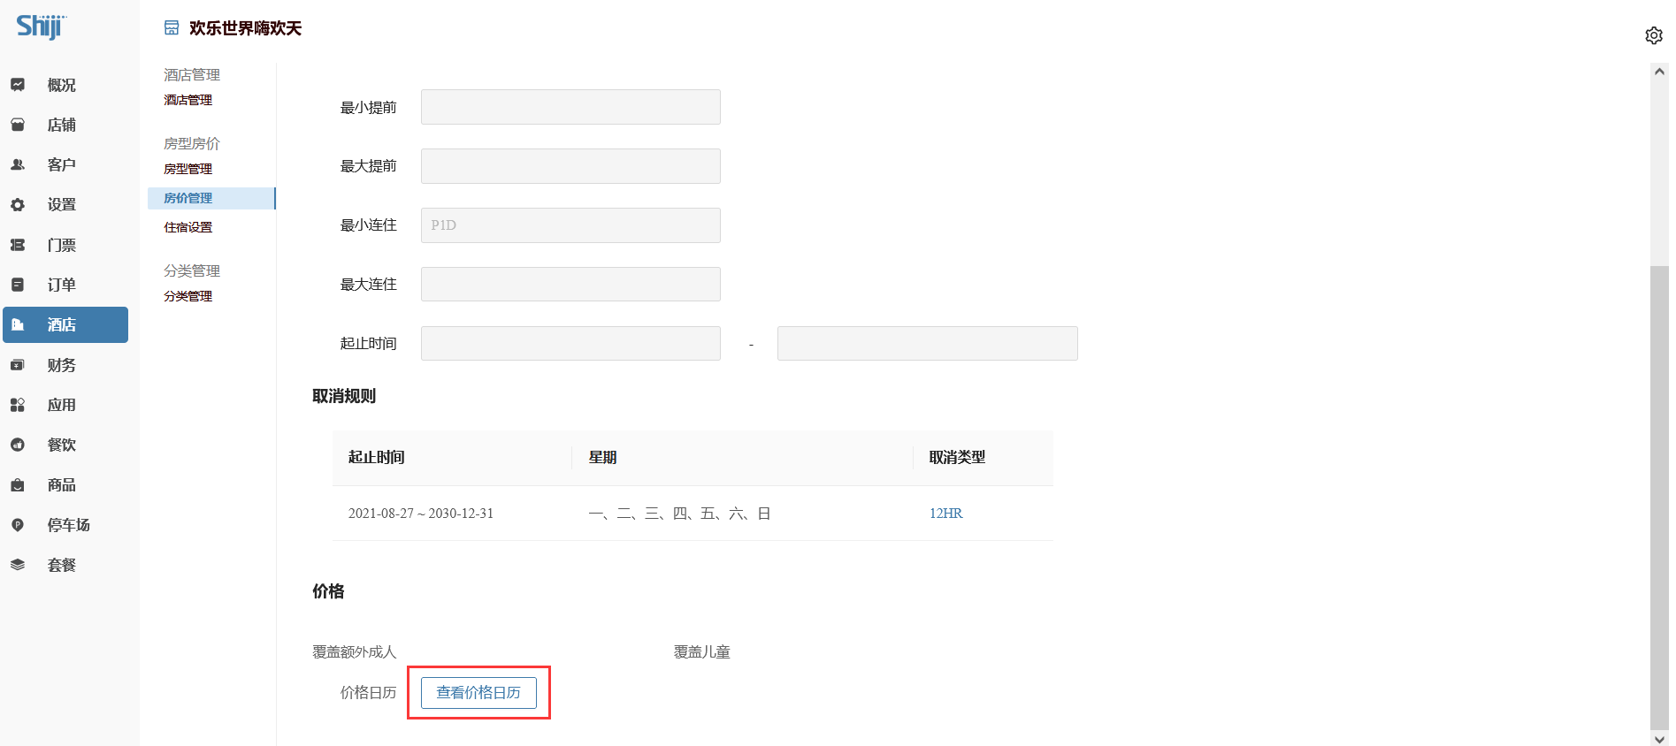Open the 财务 finance icon
1676x746 pixels.
click(18, 365)
